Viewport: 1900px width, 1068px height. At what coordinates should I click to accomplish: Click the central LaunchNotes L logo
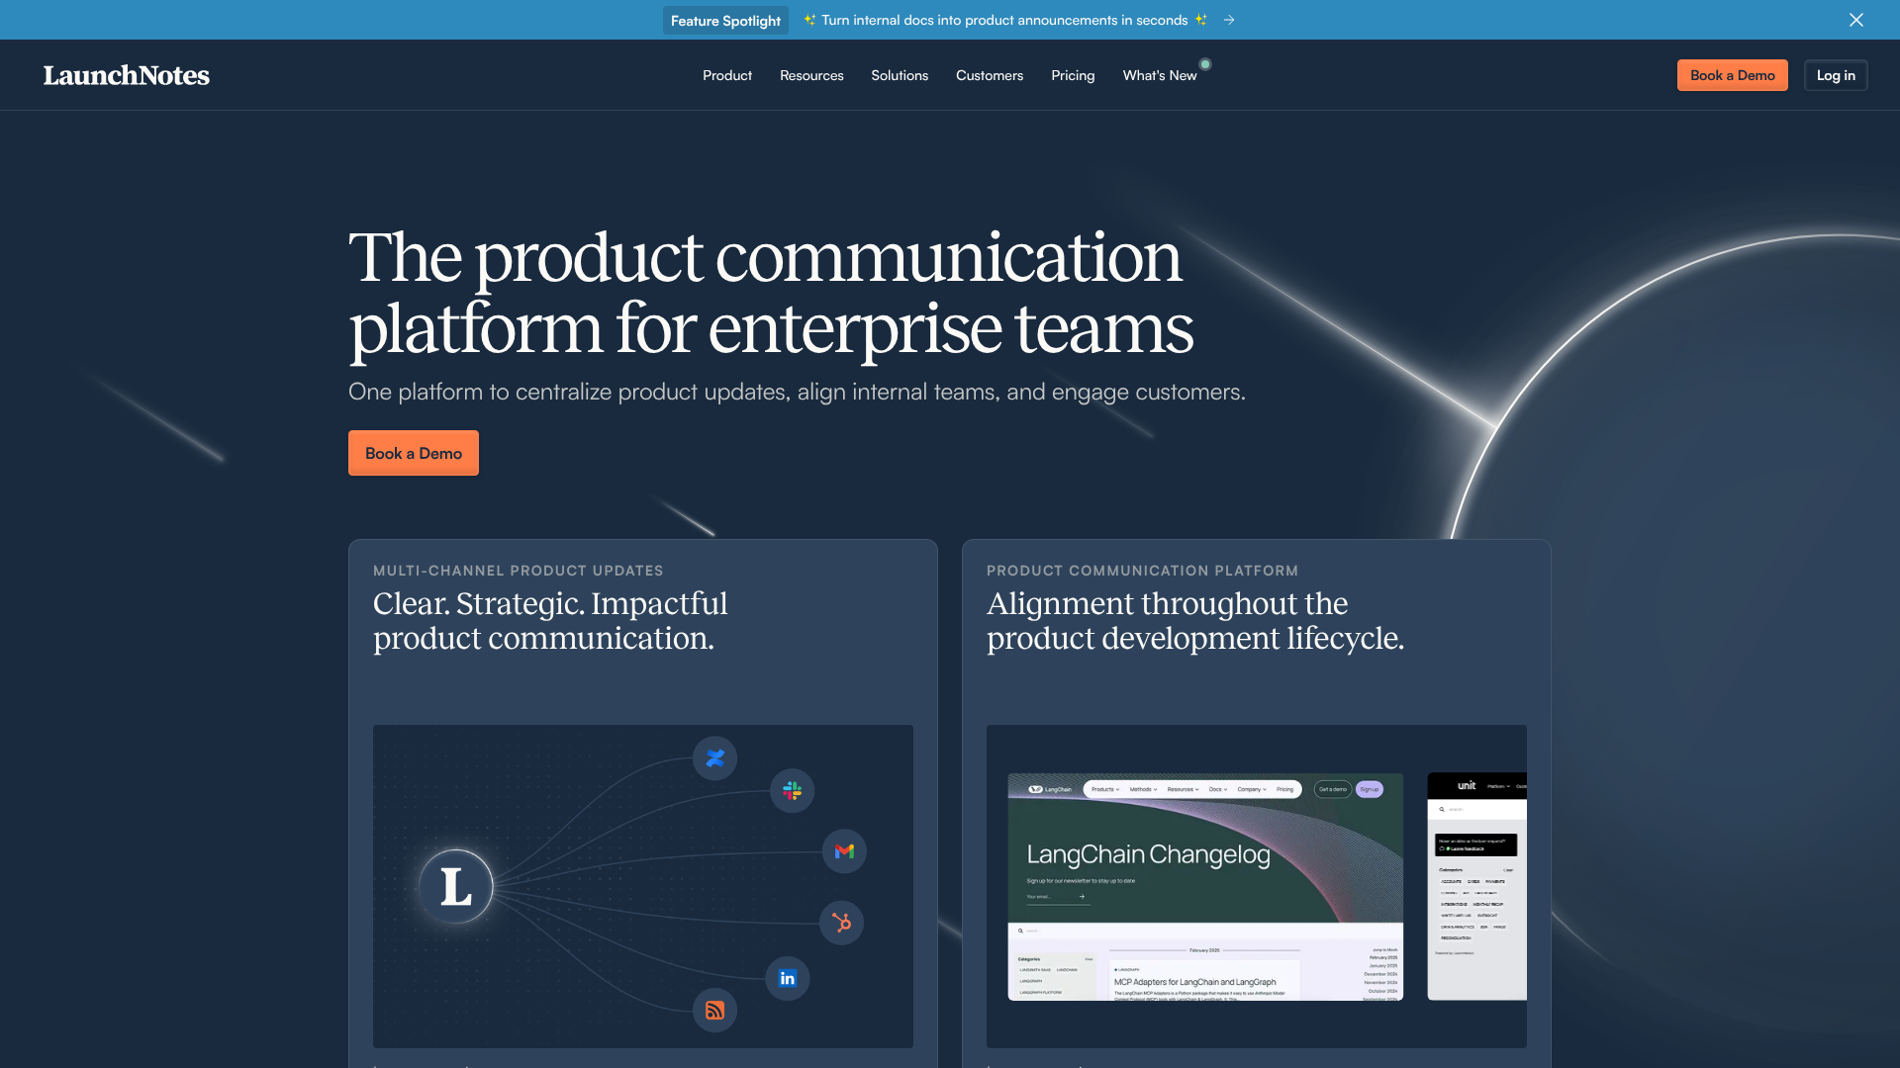[456, 886]
